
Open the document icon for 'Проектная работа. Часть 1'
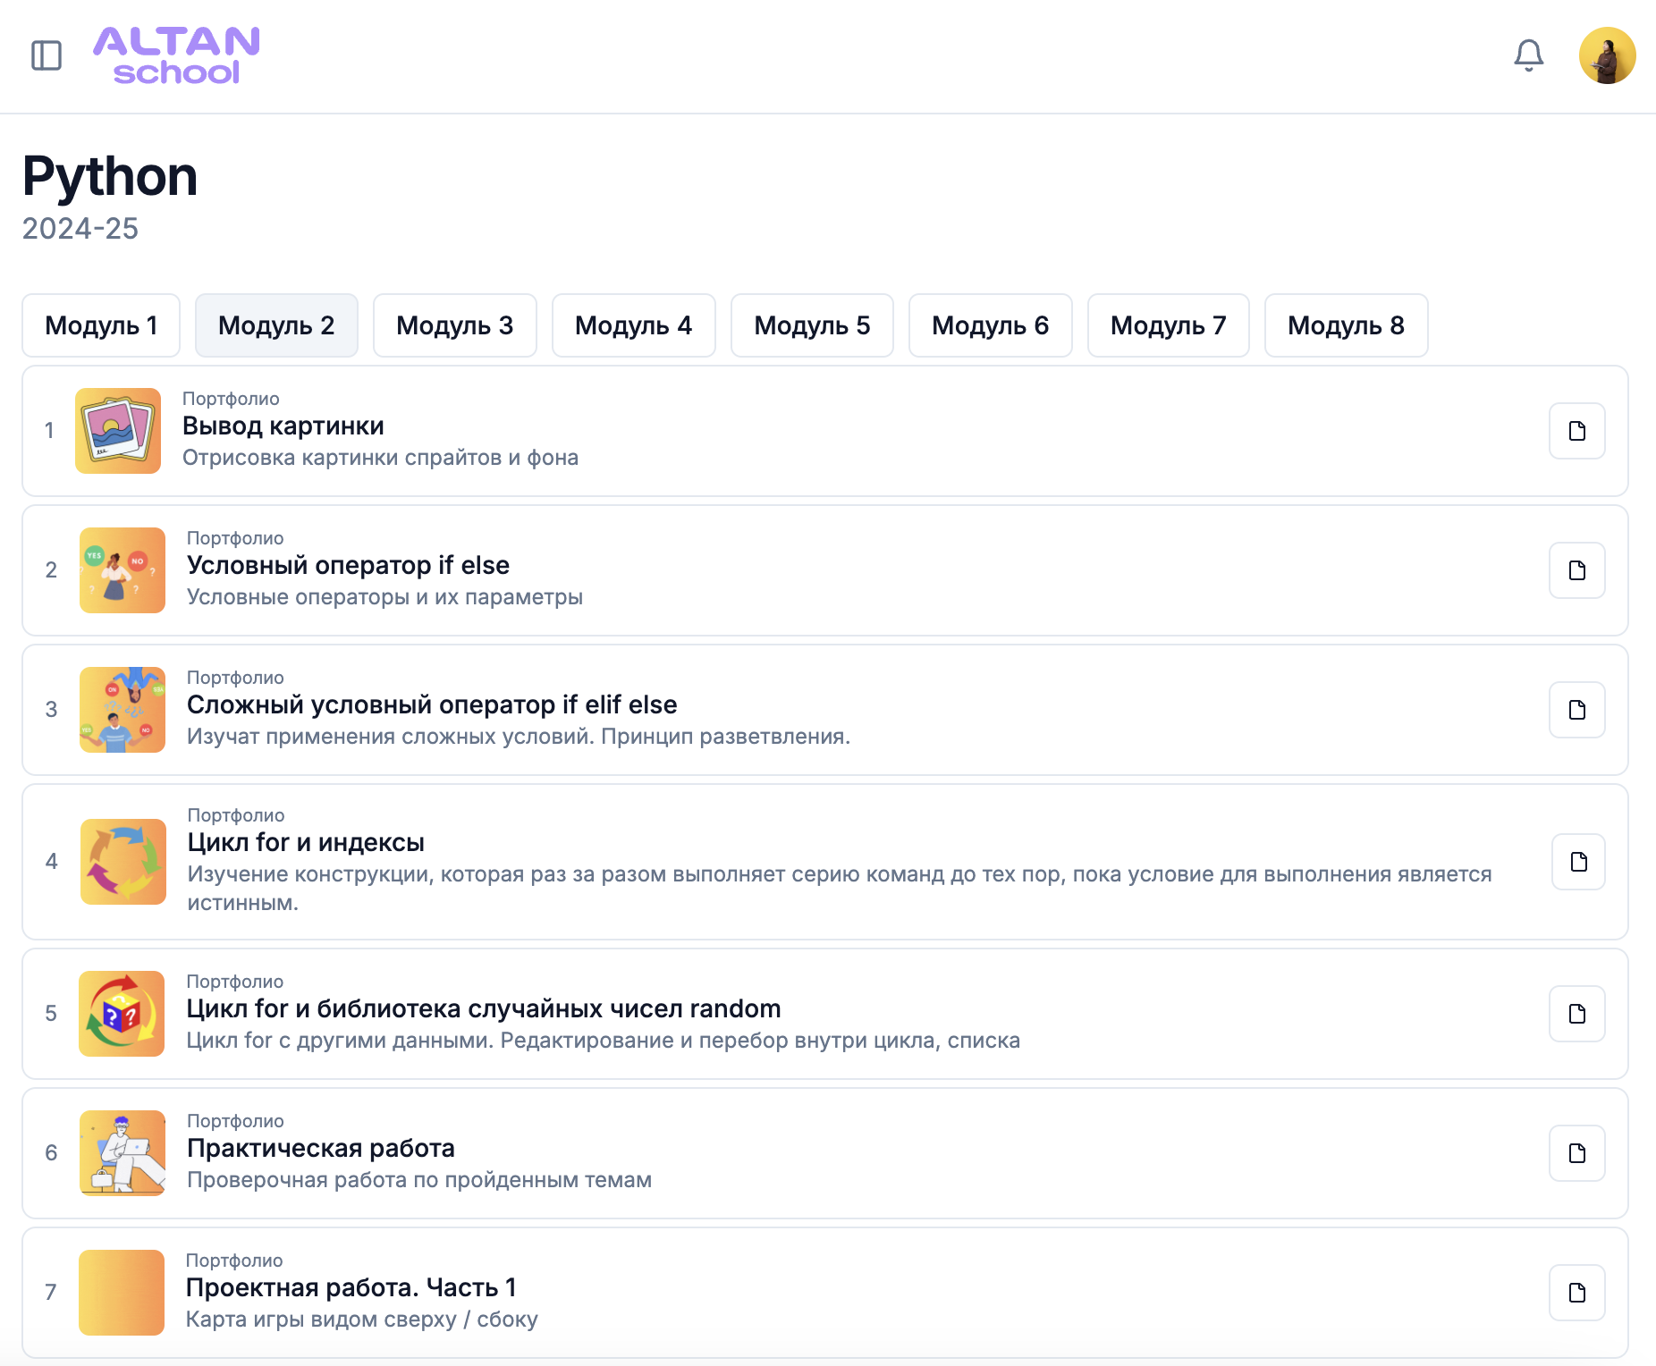1577,1293
